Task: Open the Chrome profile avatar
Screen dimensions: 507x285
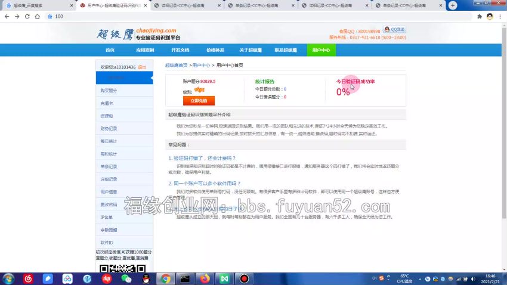Action: [490, 17]
